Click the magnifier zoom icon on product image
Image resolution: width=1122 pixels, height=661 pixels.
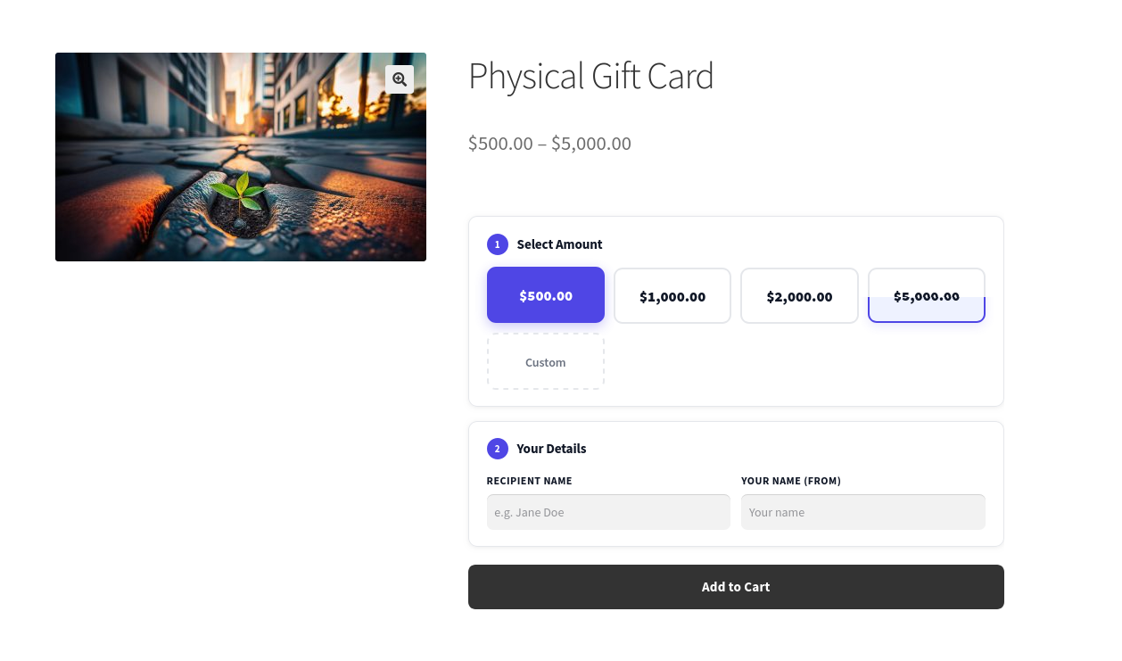coord(400,79)
